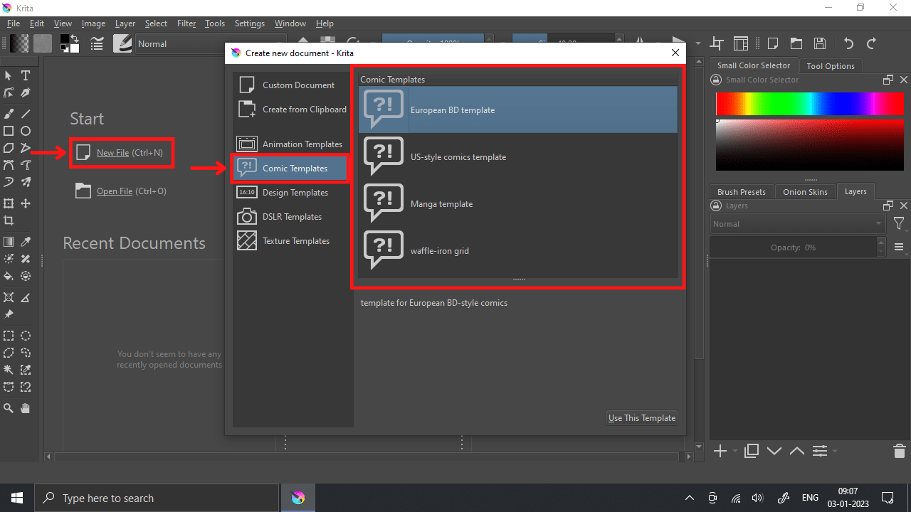
Task: Select the Rectangle tool
Action: coord(9,131)
